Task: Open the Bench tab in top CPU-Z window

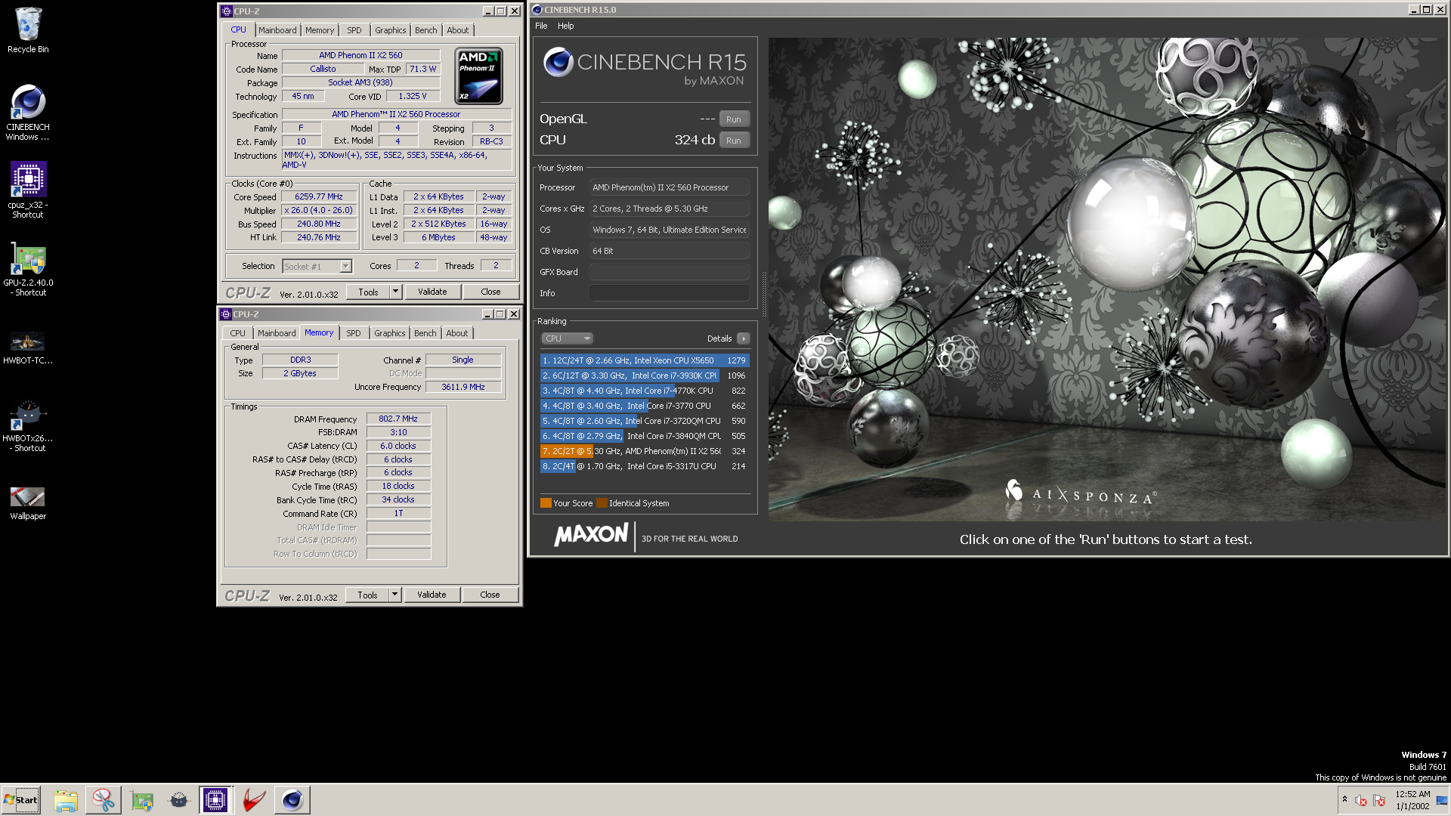Action: coord(426,30)
